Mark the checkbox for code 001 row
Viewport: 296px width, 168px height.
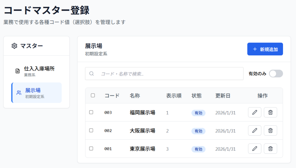[91, 148]
